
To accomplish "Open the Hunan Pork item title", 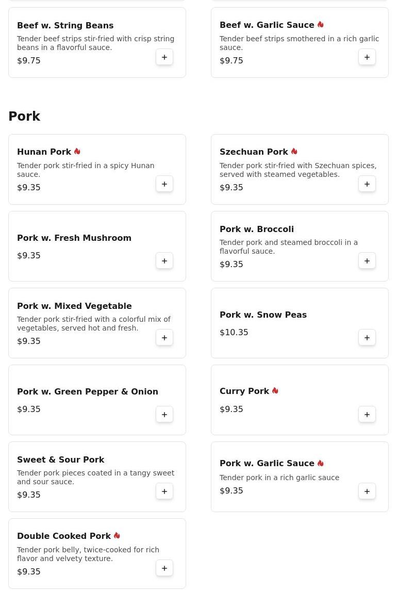I will pos(44,152).
